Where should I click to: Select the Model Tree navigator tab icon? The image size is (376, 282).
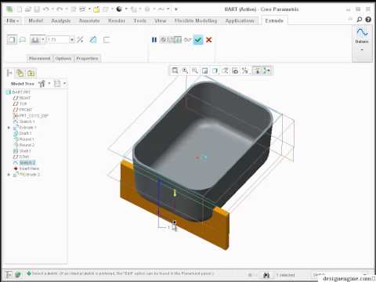[9, 73]
